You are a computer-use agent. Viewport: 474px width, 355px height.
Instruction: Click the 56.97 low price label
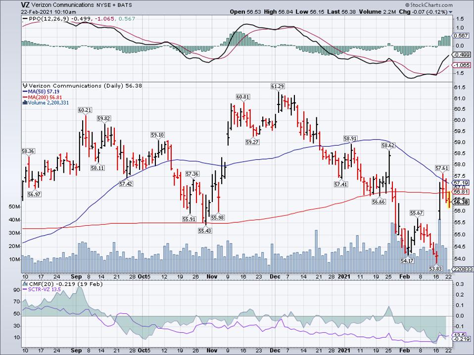coord(34,195)
